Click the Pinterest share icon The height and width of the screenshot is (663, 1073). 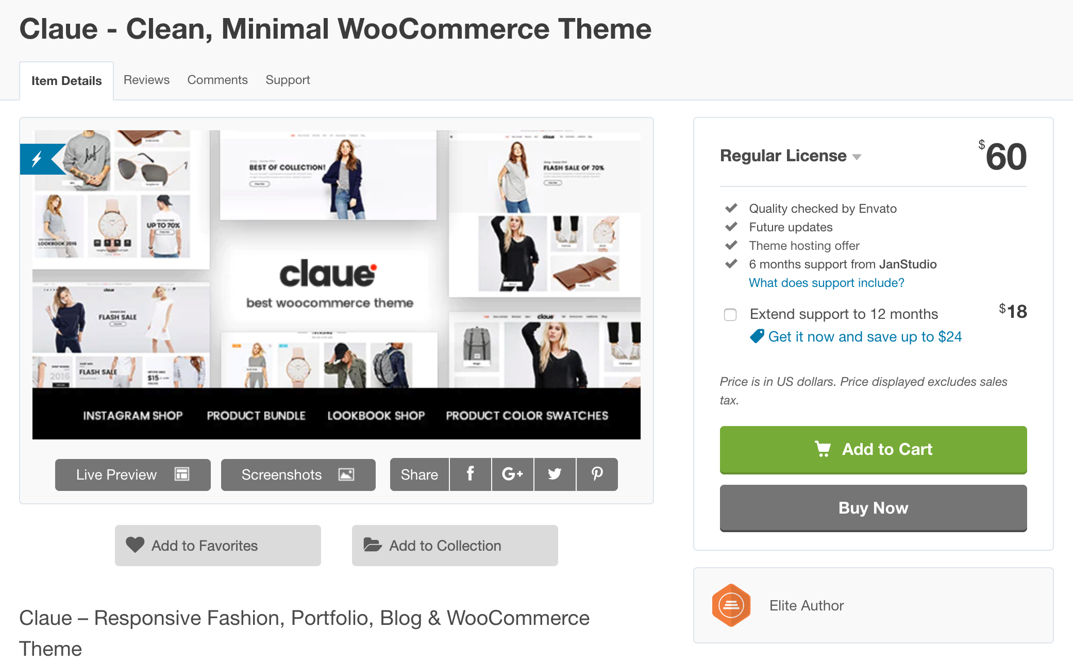(596, 473)
